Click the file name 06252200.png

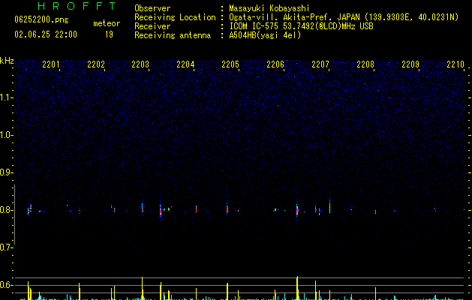pos(41,19)
